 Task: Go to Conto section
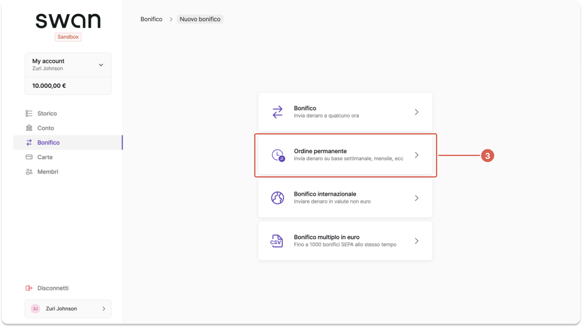point(68,128)
